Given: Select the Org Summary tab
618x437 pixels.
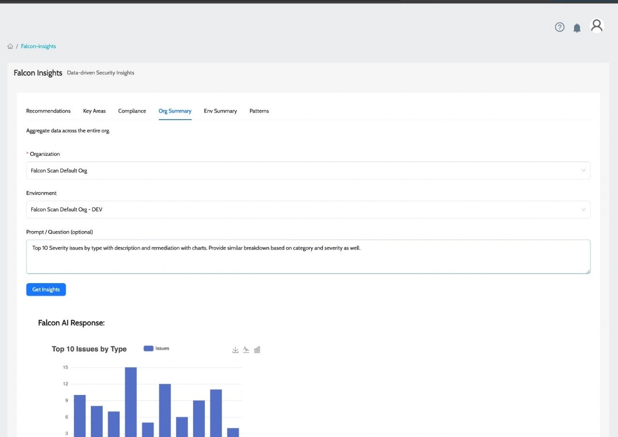Looking at the screenshot, I should pos(175,111).
